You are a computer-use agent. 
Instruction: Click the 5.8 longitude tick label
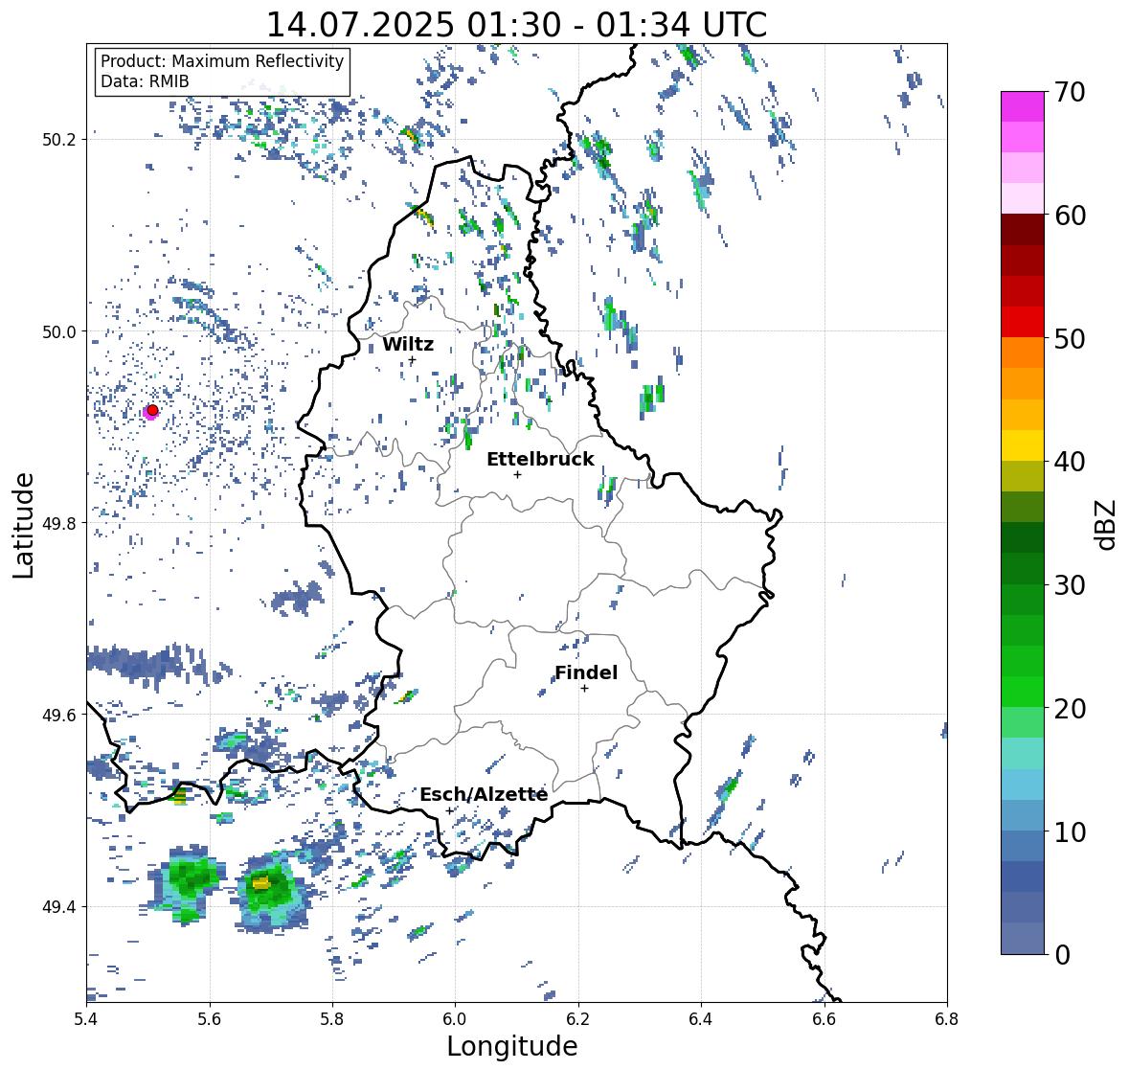tap(332, 1019)
